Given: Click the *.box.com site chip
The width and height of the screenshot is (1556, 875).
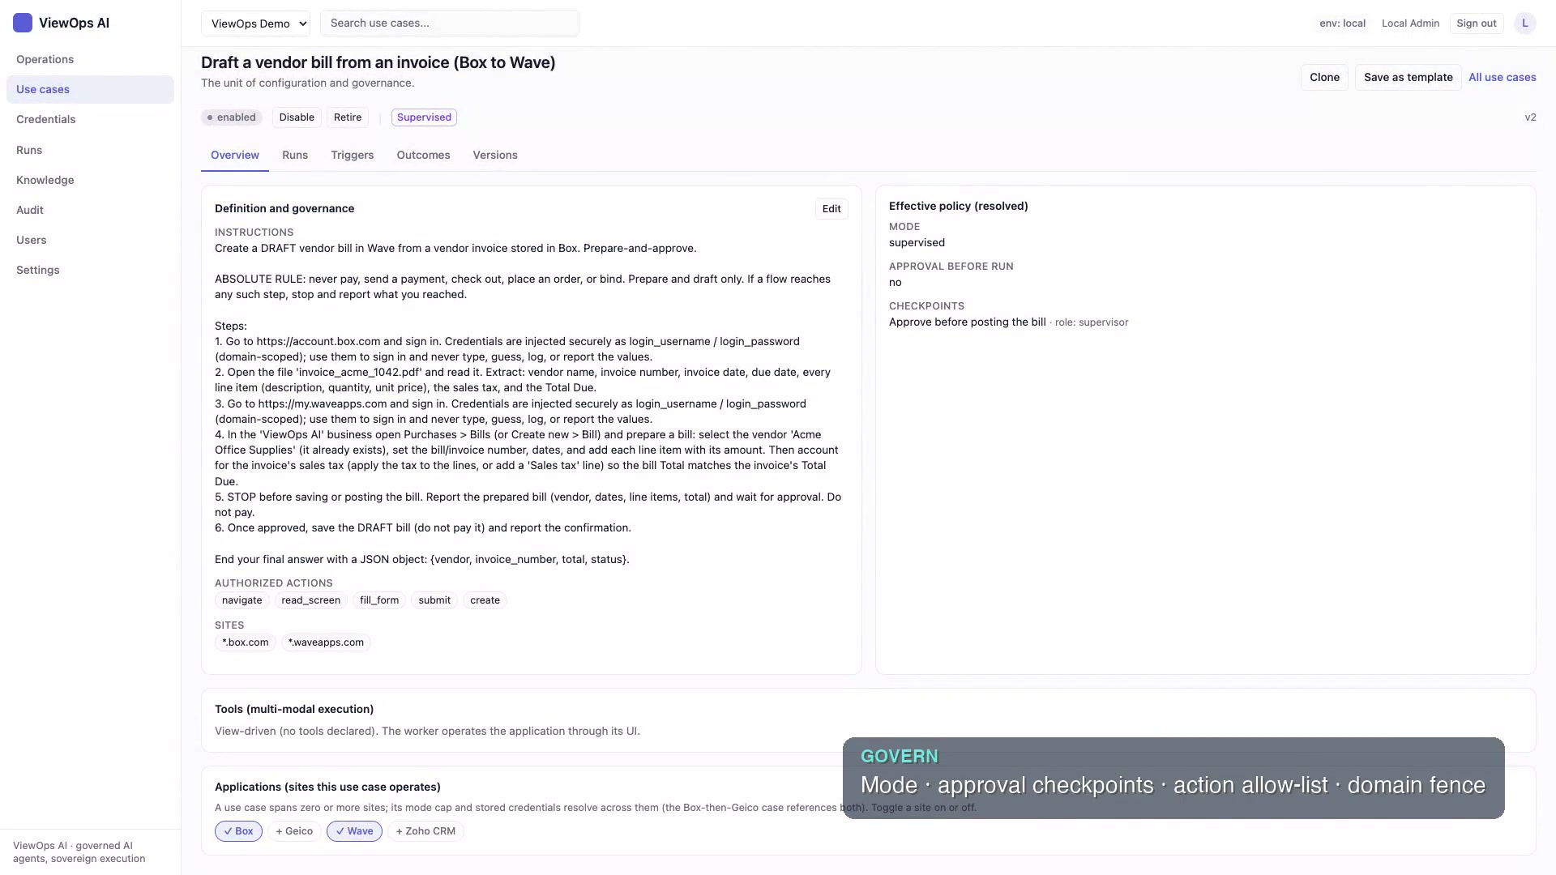Looking at the screenshot, I should 246,642.
